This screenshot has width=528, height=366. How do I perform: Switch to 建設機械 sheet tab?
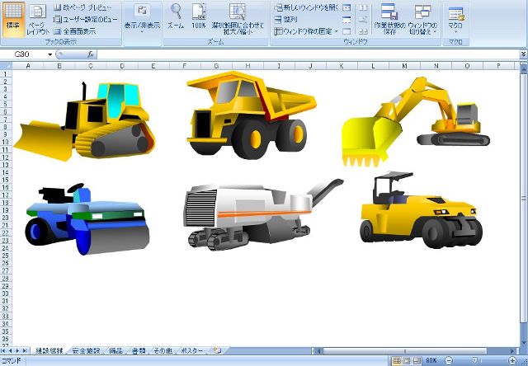49,351
